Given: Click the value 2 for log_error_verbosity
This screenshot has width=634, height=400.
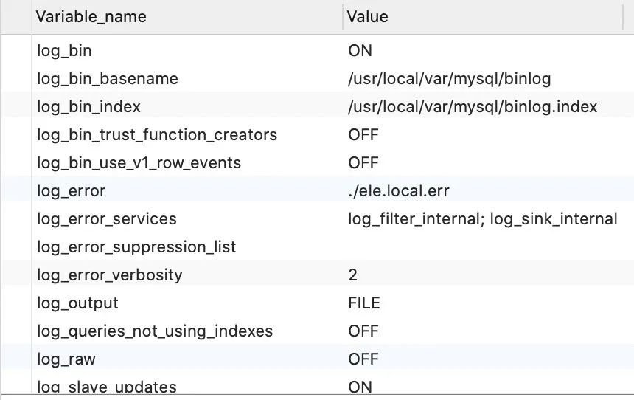Looking at the screenshot, I should point(352,275).
